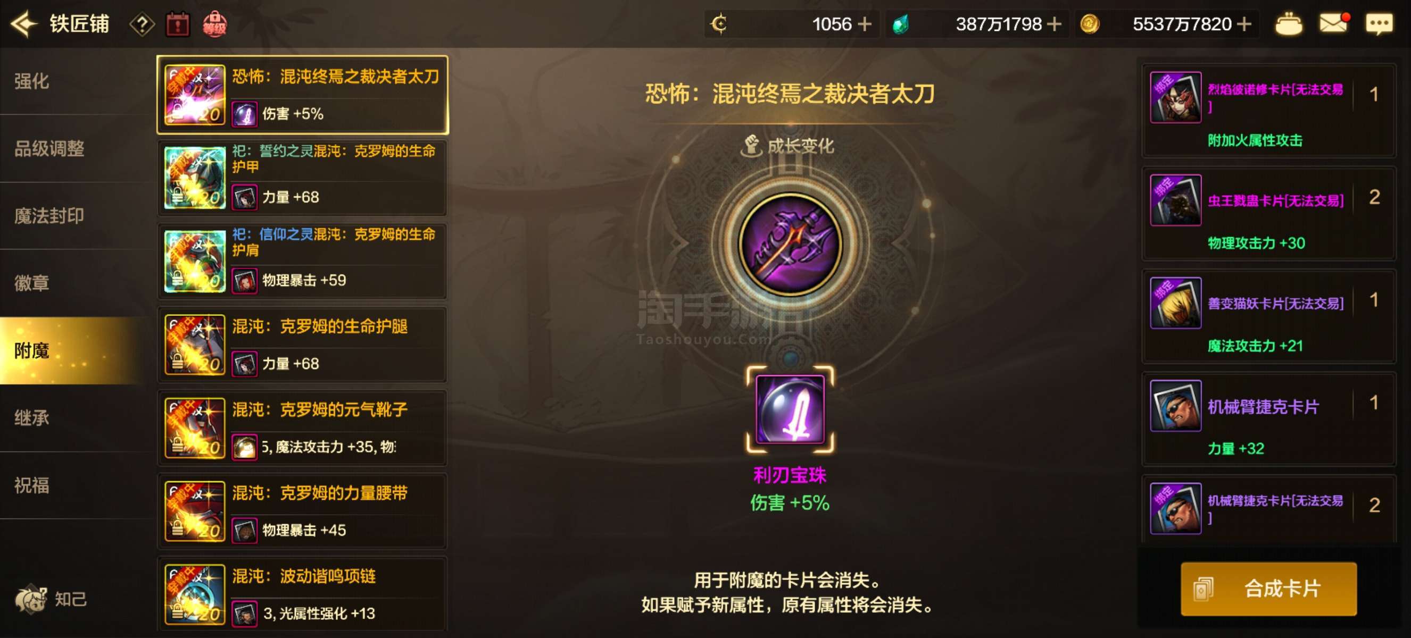The width and height of the screenshot is (1411, 638).
Task: Open the red calendar alert icon
Action: coord(178,24)
